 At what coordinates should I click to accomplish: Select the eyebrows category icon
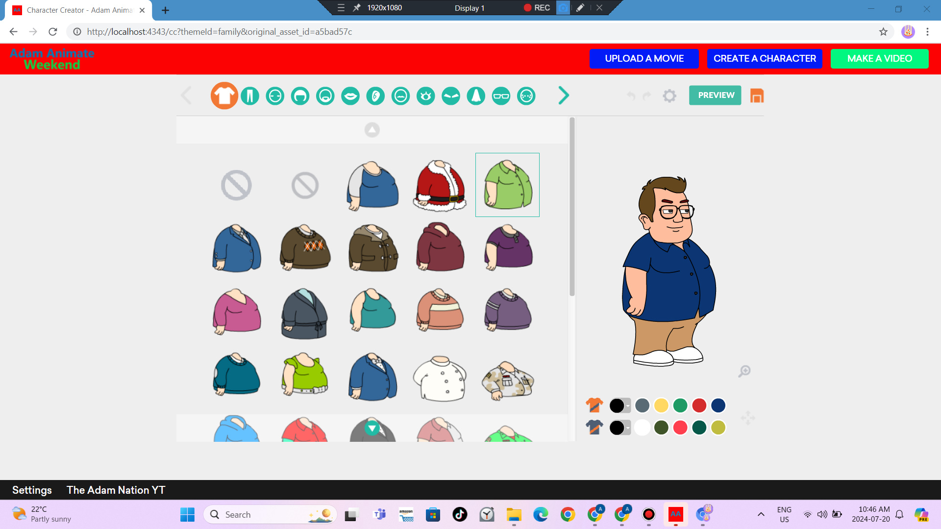[451, 96]
